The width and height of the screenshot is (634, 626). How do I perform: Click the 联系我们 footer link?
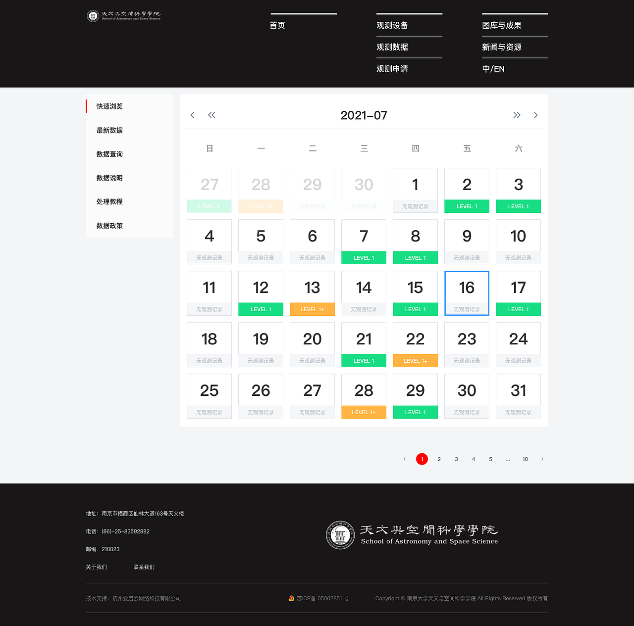144,567
